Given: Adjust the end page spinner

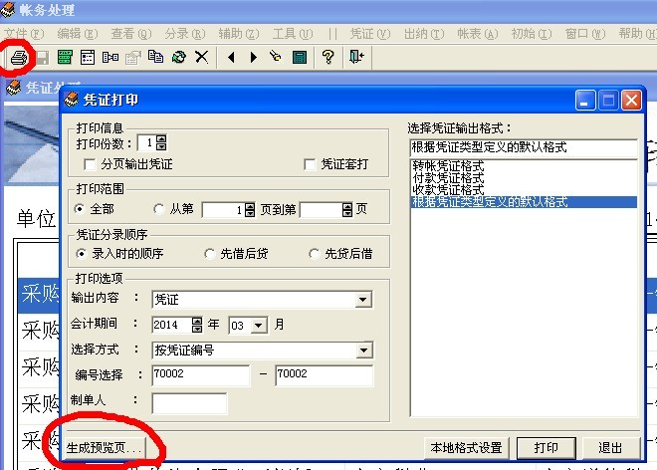Looking at the screenshot, I should click(x=347, y=210).
